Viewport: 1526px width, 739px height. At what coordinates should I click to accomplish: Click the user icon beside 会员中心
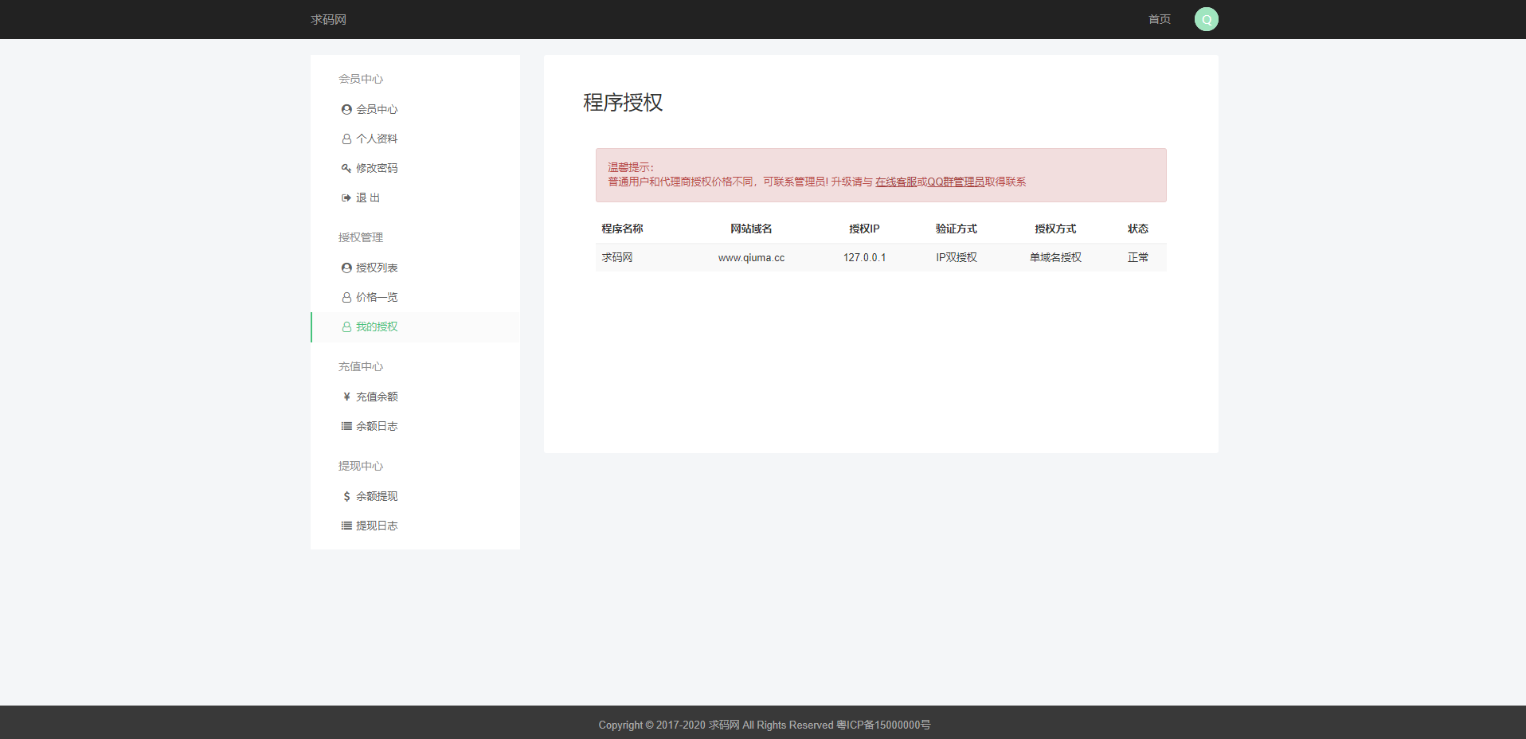pos(346,109)
